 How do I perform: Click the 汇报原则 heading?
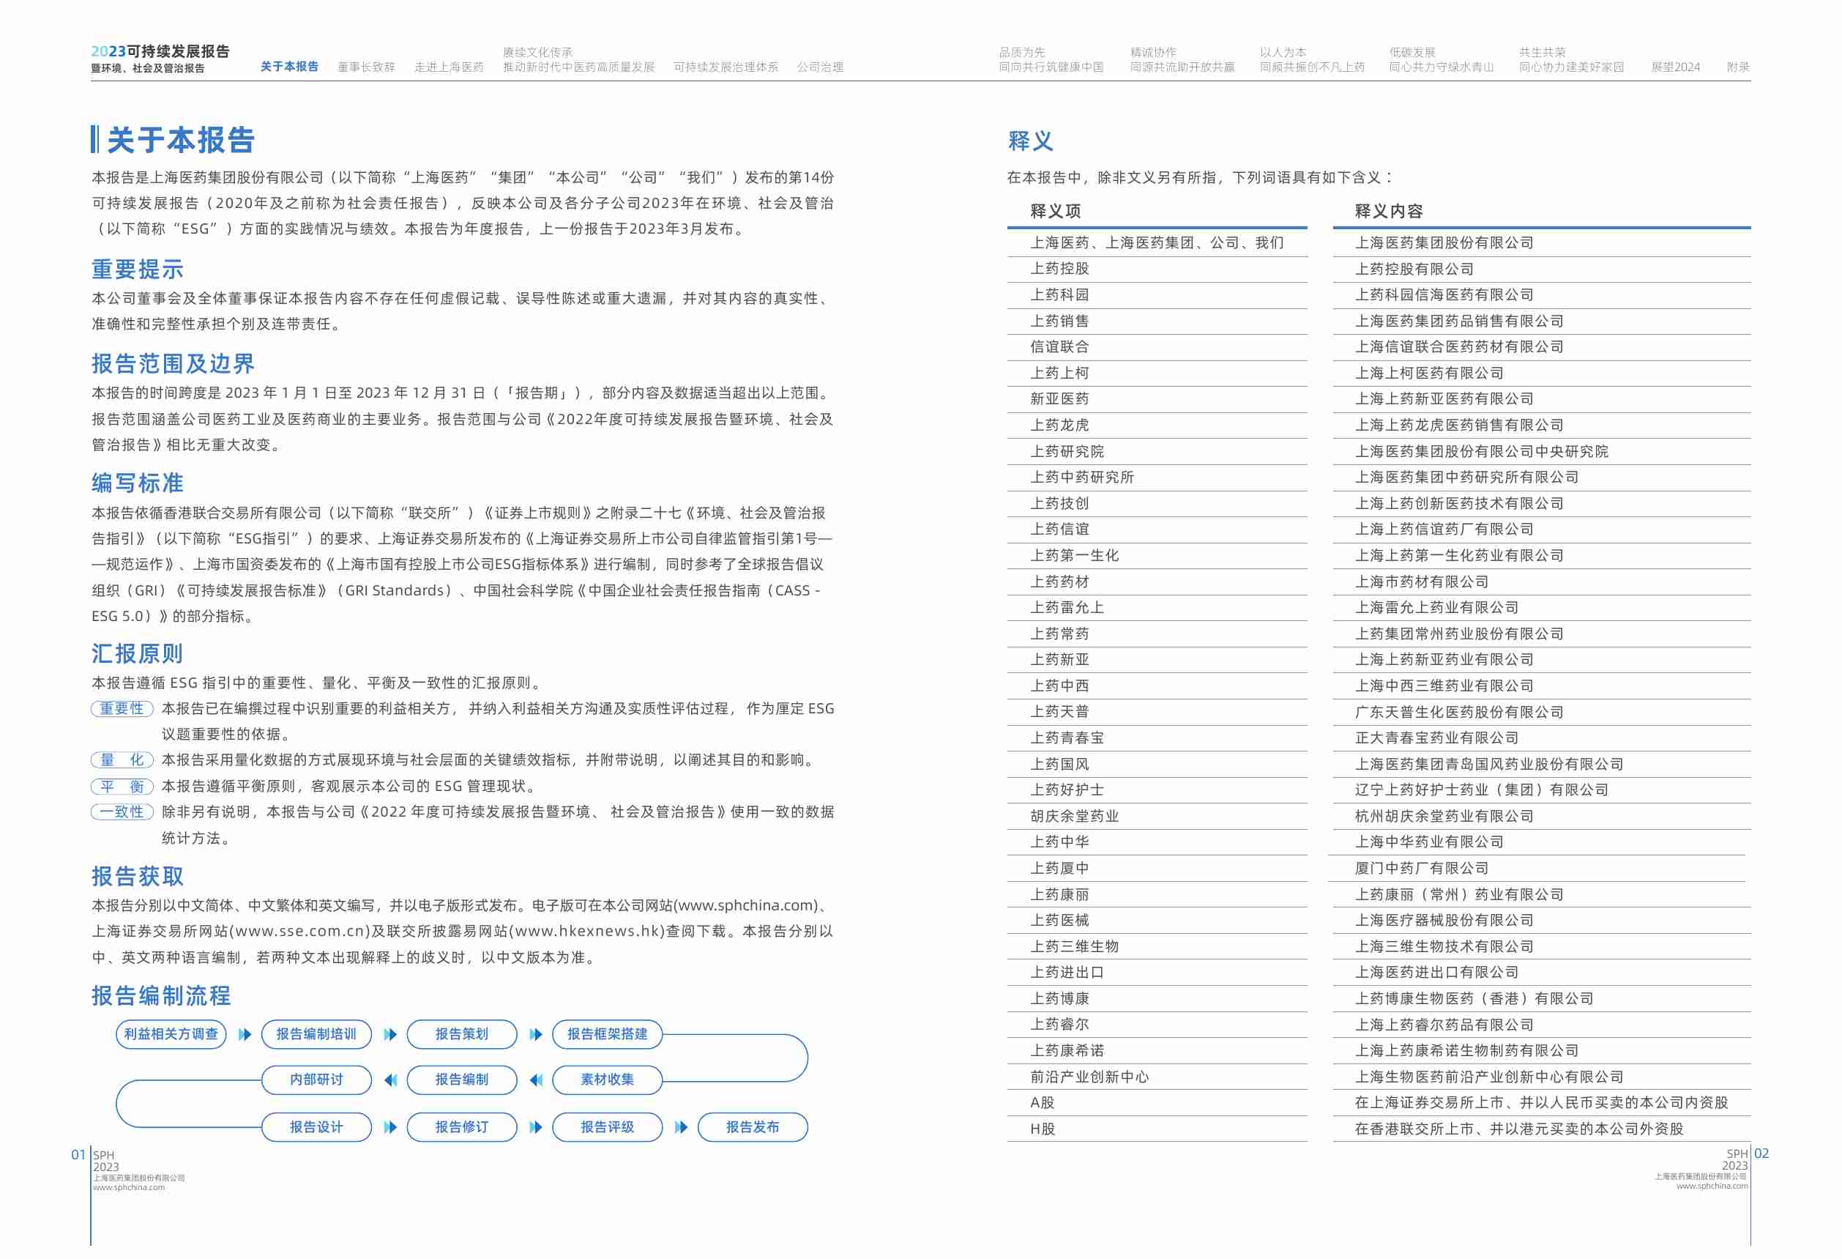click(138, 653)
